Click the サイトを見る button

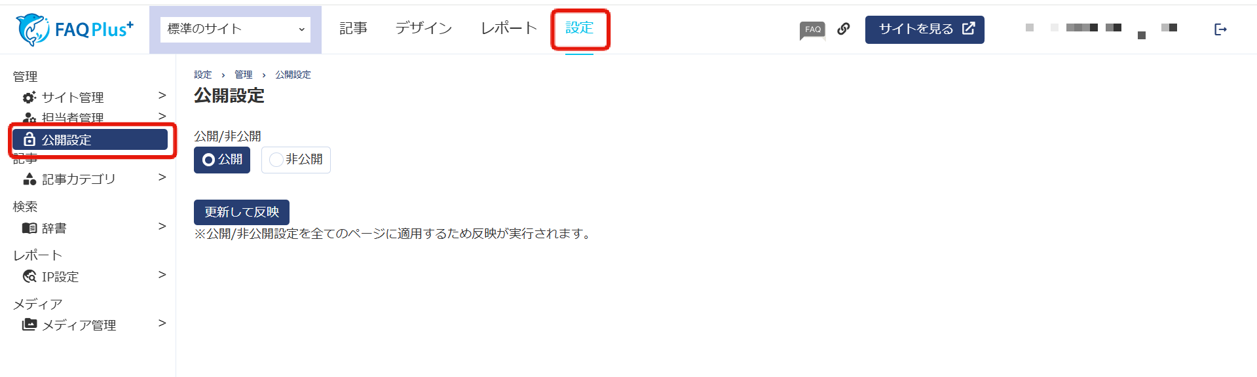pos(924,29)
